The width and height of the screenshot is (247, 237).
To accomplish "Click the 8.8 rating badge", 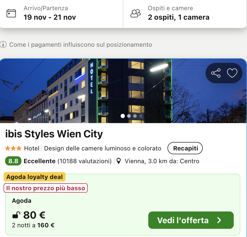I will click(13, 161).
